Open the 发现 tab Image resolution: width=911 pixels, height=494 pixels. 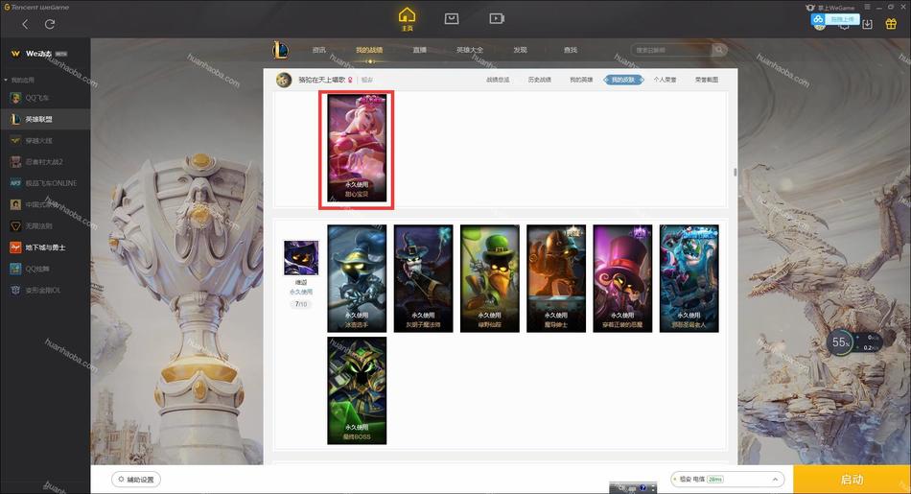(520, 50)
